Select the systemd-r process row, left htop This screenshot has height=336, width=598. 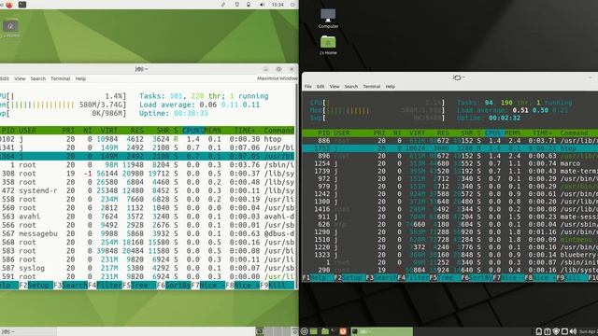coord(148,190)
